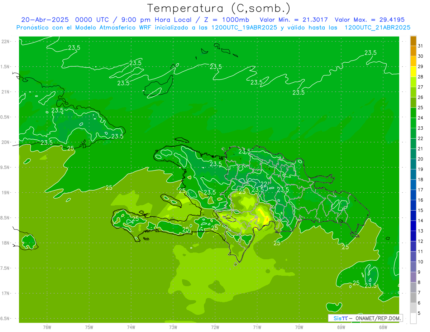Image resolution: width=430 pixels, height=332 pixels.
Task: Click the '1200UTC_21ABR2025' valid-until time
Action: [377, 28]
